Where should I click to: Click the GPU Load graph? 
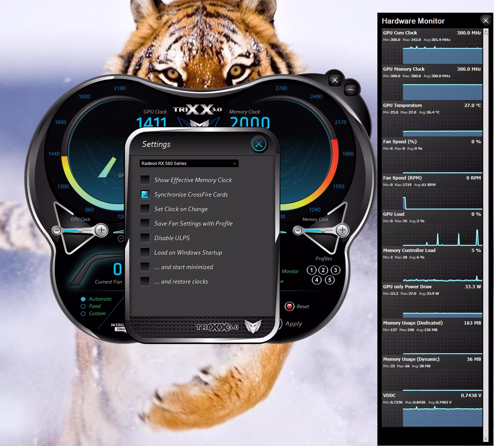coord(432,235)
